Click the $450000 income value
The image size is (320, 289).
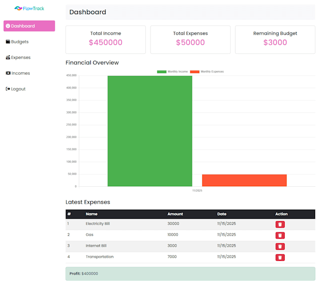[x=105, y=42]
